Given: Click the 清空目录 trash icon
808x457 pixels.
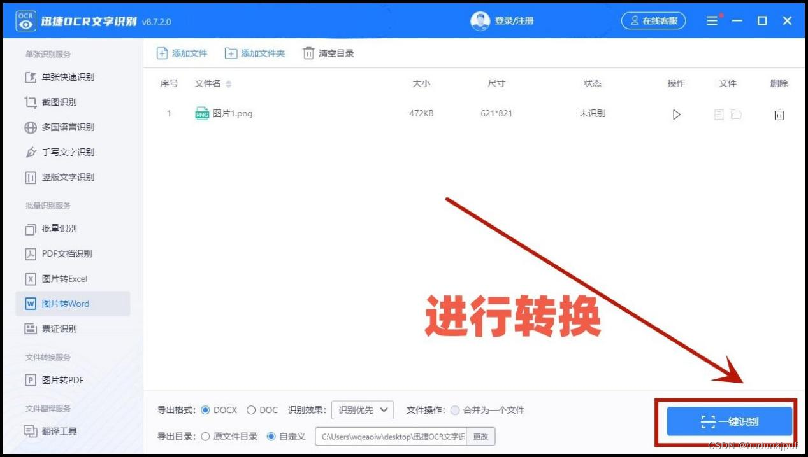Looking at the screenshot, I should (308, 53).
